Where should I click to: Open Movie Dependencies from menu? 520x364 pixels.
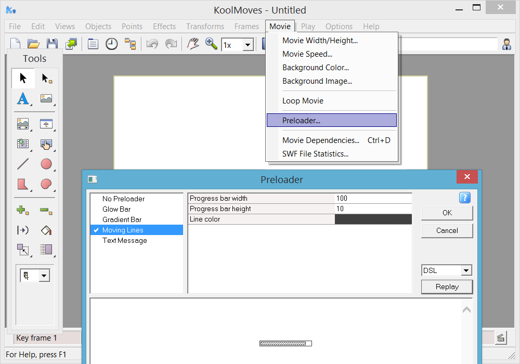(x=332, y=140)
